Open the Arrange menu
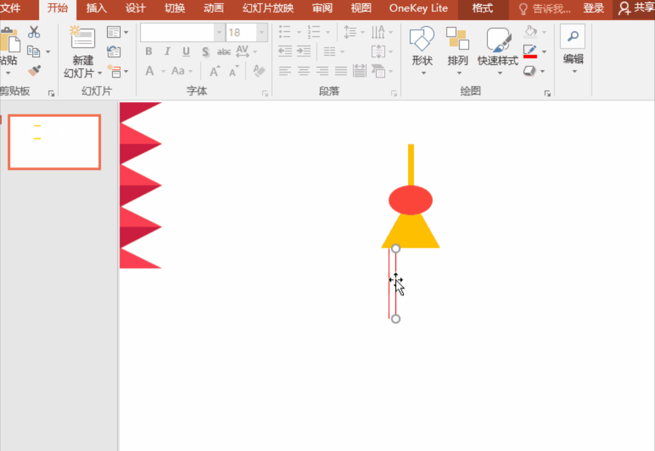The image size is (655, 451). pyautogui.click(x=457, y=50)
